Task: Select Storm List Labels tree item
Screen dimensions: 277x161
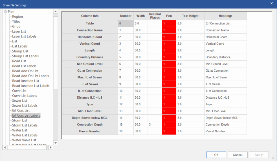Action: coord(25,125)
